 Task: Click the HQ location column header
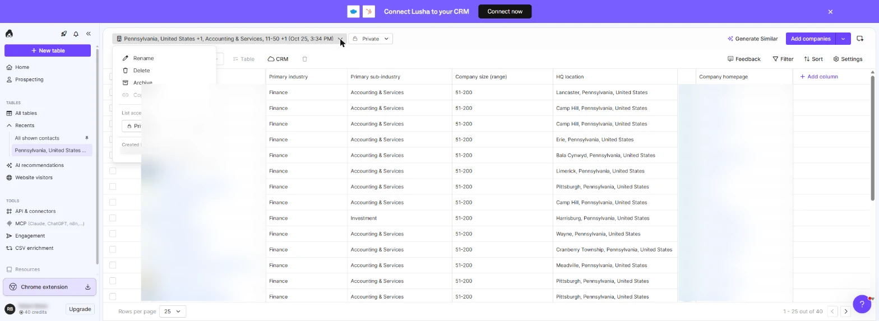[615, 77]
